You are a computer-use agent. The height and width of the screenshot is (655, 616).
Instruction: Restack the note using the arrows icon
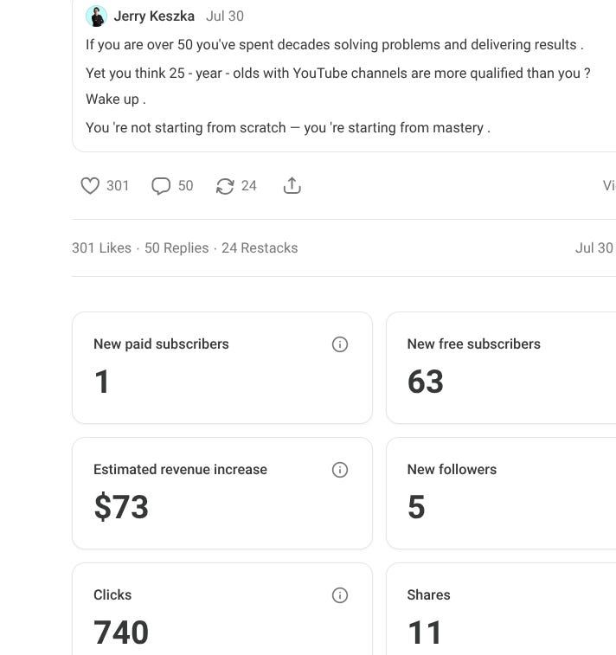[225, 186]
